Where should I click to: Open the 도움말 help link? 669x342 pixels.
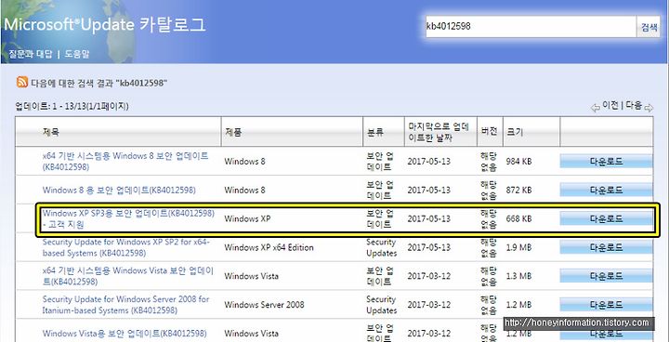pyautogui.click(x=77, y=54)
